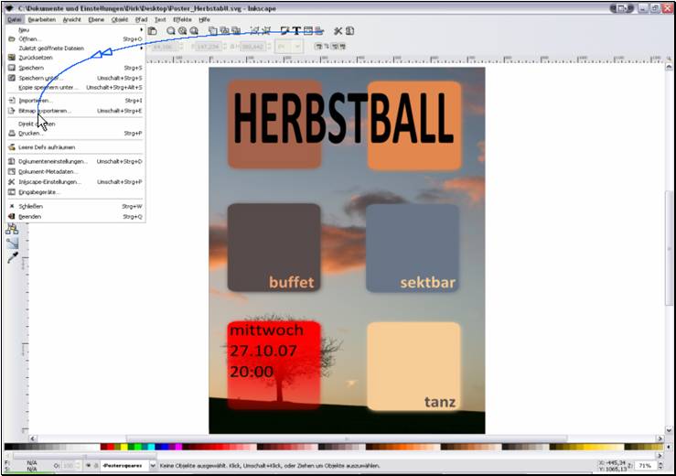The width and height of the screenshot is (676, 476).
Task: Click the Zoom to fit selection icon
Action: [x=170, y=31]
